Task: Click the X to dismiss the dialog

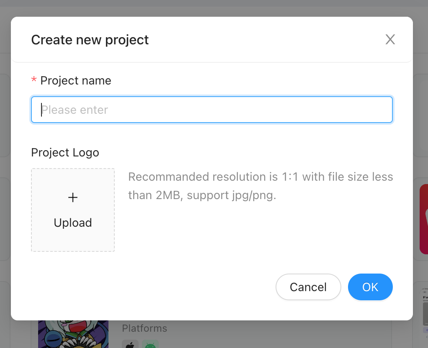Action: [x=390, y=39]
